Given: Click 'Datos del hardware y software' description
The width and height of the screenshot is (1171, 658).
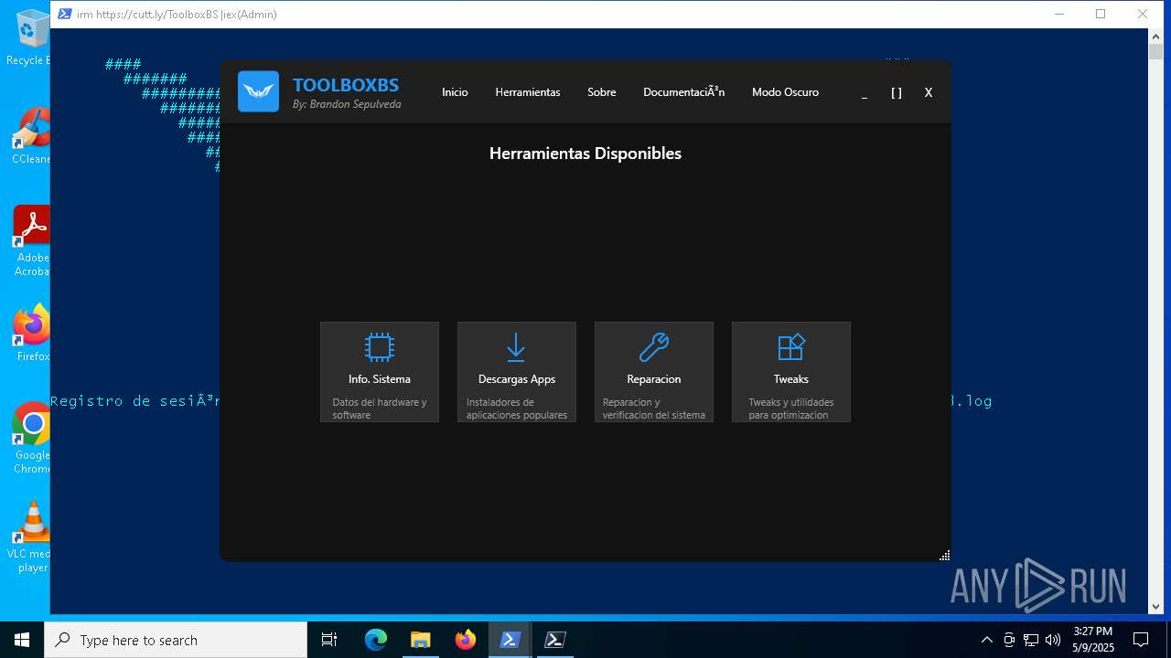Looking at the screenshot, I should [380, 409].
